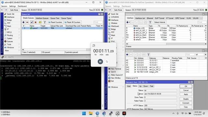Click the remove (minus) icon in Queue List toolbar
208x117 pixels.
(x=27, y=22)
